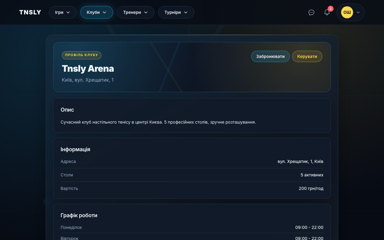384x240 pixels.
Task: Open the notifications bell
Action: [327, 13]
